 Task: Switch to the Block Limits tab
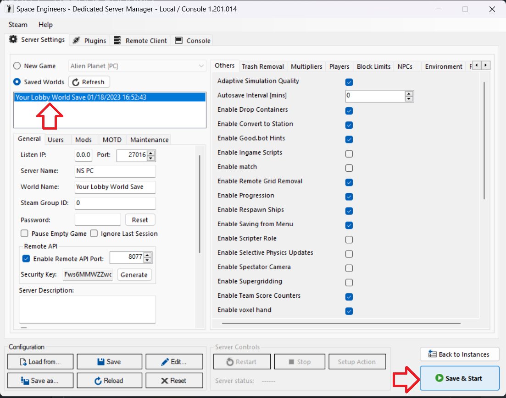point(373,66)
